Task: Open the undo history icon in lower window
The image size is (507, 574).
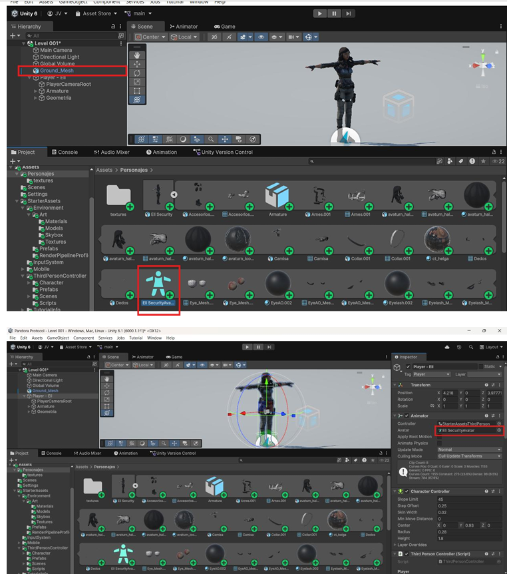Action: tap(459, 347)
